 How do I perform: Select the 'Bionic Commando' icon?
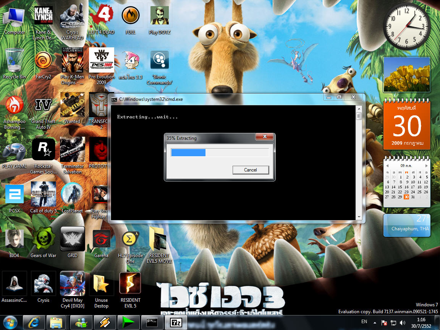(x=159, y=67)
